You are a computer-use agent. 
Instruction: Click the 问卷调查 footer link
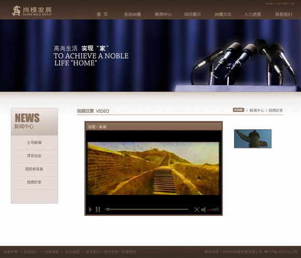pyautogui.click(x=51, y=252)
